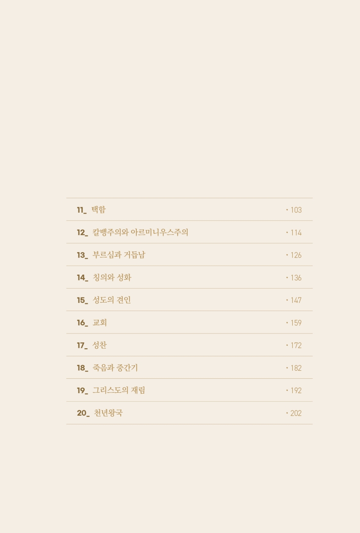The image size is (360, 533).
Task: Go to page 202
Action: [x=296, y=414]
